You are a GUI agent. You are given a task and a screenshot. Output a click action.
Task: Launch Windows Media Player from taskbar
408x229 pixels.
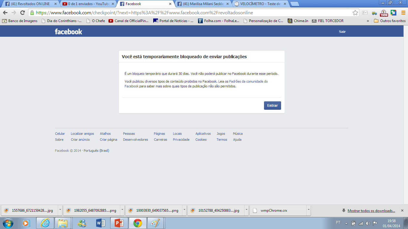click(27, 223)
